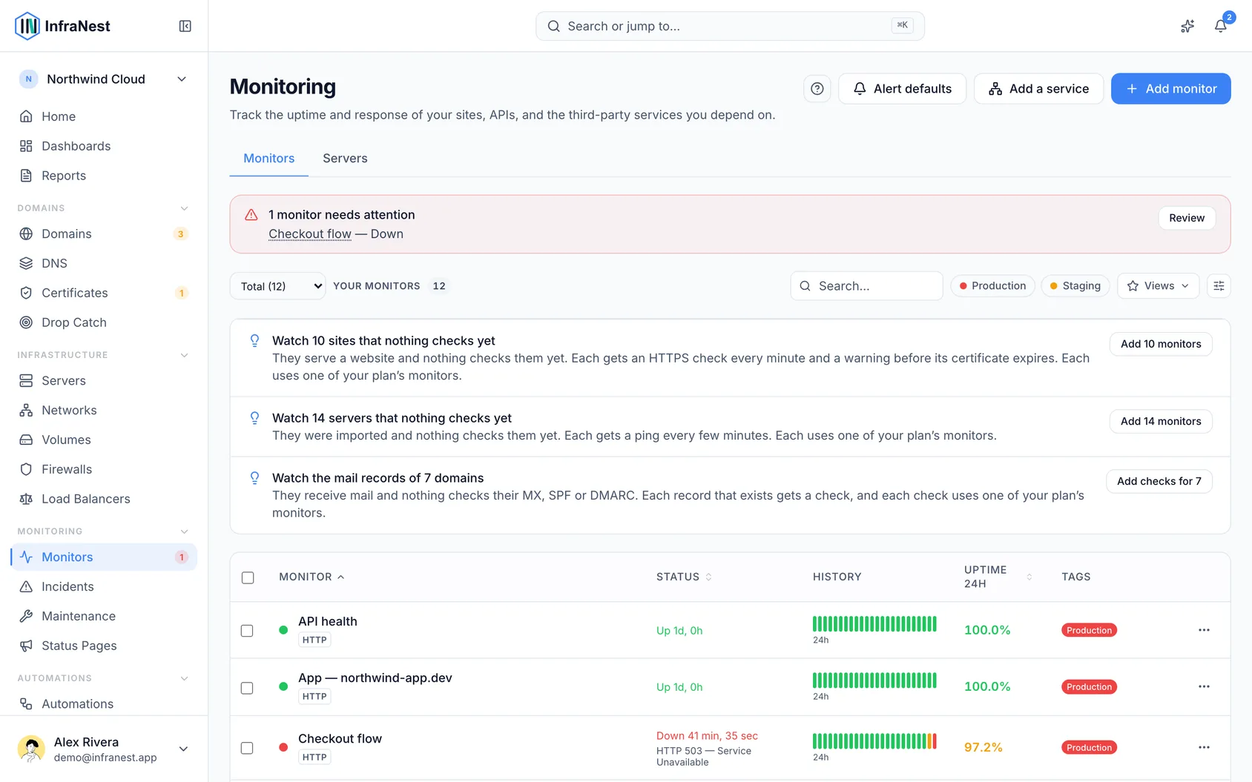Screen dimensions: 1252x782
Task: Toggle the Staging tag filter
Action: click(1075, 286)
